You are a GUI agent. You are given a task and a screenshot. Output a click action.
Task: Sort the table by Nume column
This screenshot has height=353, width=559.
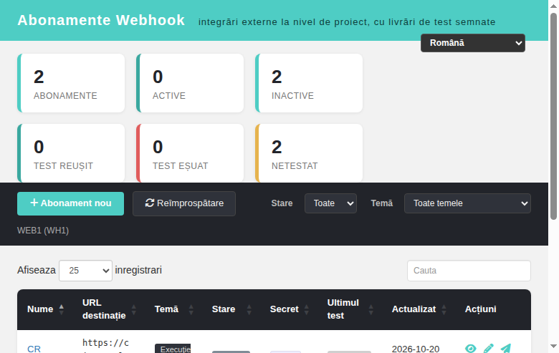click(46, 309)
